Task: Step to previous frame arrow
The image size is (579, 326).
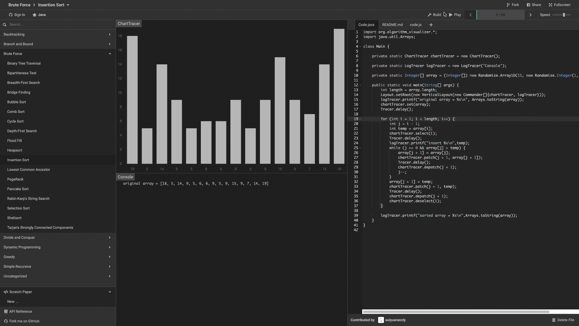Action: pos(470,15)
